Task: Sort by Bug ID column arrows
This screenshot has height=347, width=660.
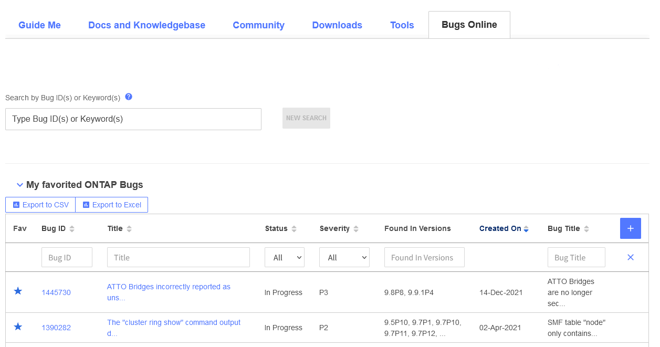Action: point(72,229)
